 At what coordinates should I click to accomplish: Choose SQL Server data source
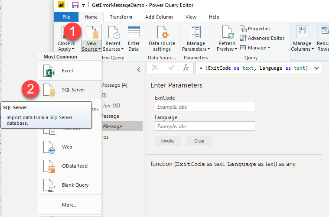[70, 90]
